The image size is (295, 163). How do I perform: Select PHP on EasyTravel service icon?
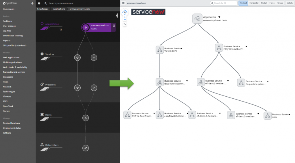(127, 115)
